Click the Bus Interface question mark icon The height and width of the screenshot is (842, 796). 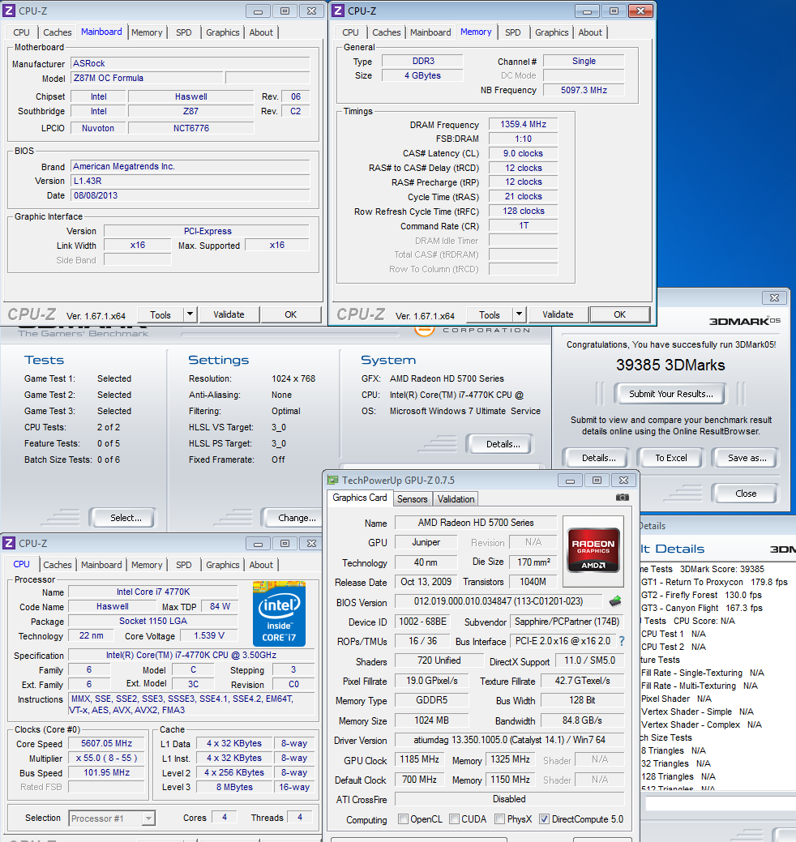[622, 641]
